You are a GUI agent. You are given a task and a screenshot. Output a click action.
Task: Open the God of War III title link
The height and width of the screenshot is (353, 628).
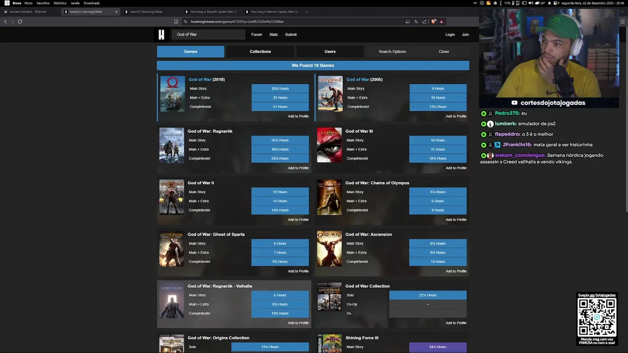coord(359,131)
